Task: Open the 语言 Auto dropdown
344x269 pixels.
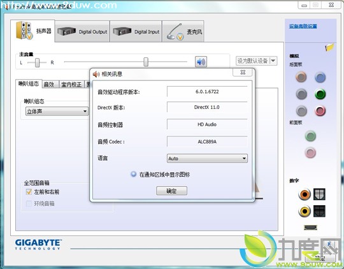Action: pyautogui.click(x=207, y=158)
